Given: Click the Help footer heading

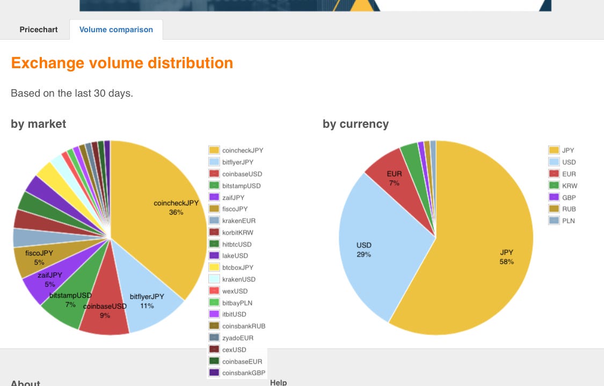Looking at the screenshot, I should [279, 382].
